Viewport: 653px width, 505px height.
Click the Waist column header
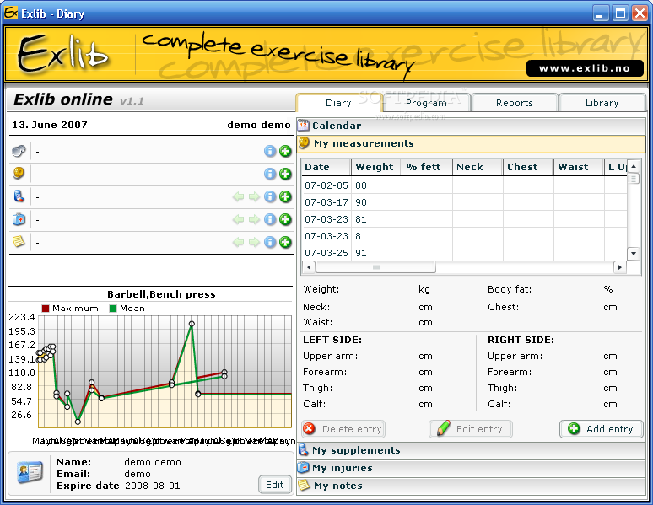579,167
